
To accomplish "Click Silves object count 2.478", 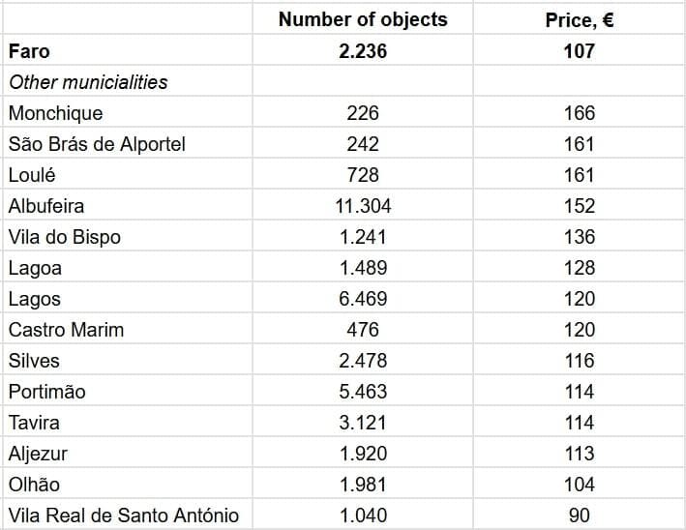I will coord(363,361).
